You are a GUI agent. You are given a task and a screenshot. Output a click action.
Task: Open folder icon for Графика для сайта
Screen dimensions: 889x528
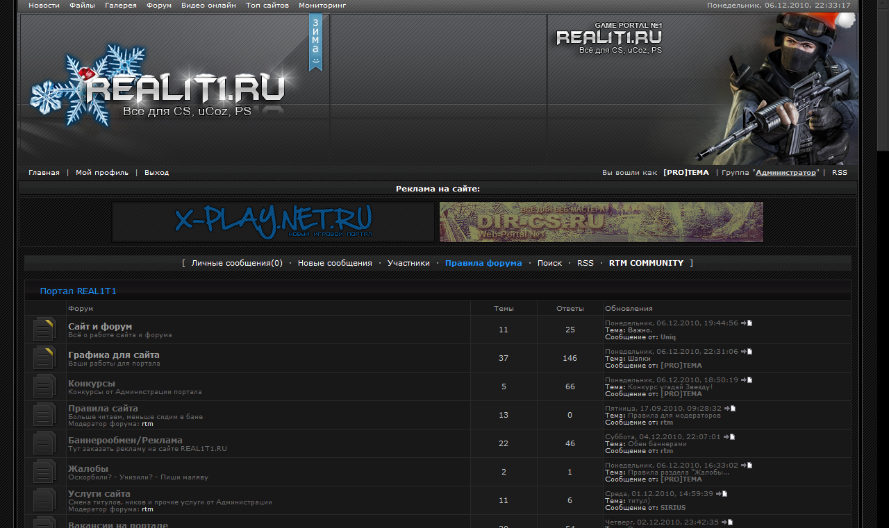click(x=45, y=358)
